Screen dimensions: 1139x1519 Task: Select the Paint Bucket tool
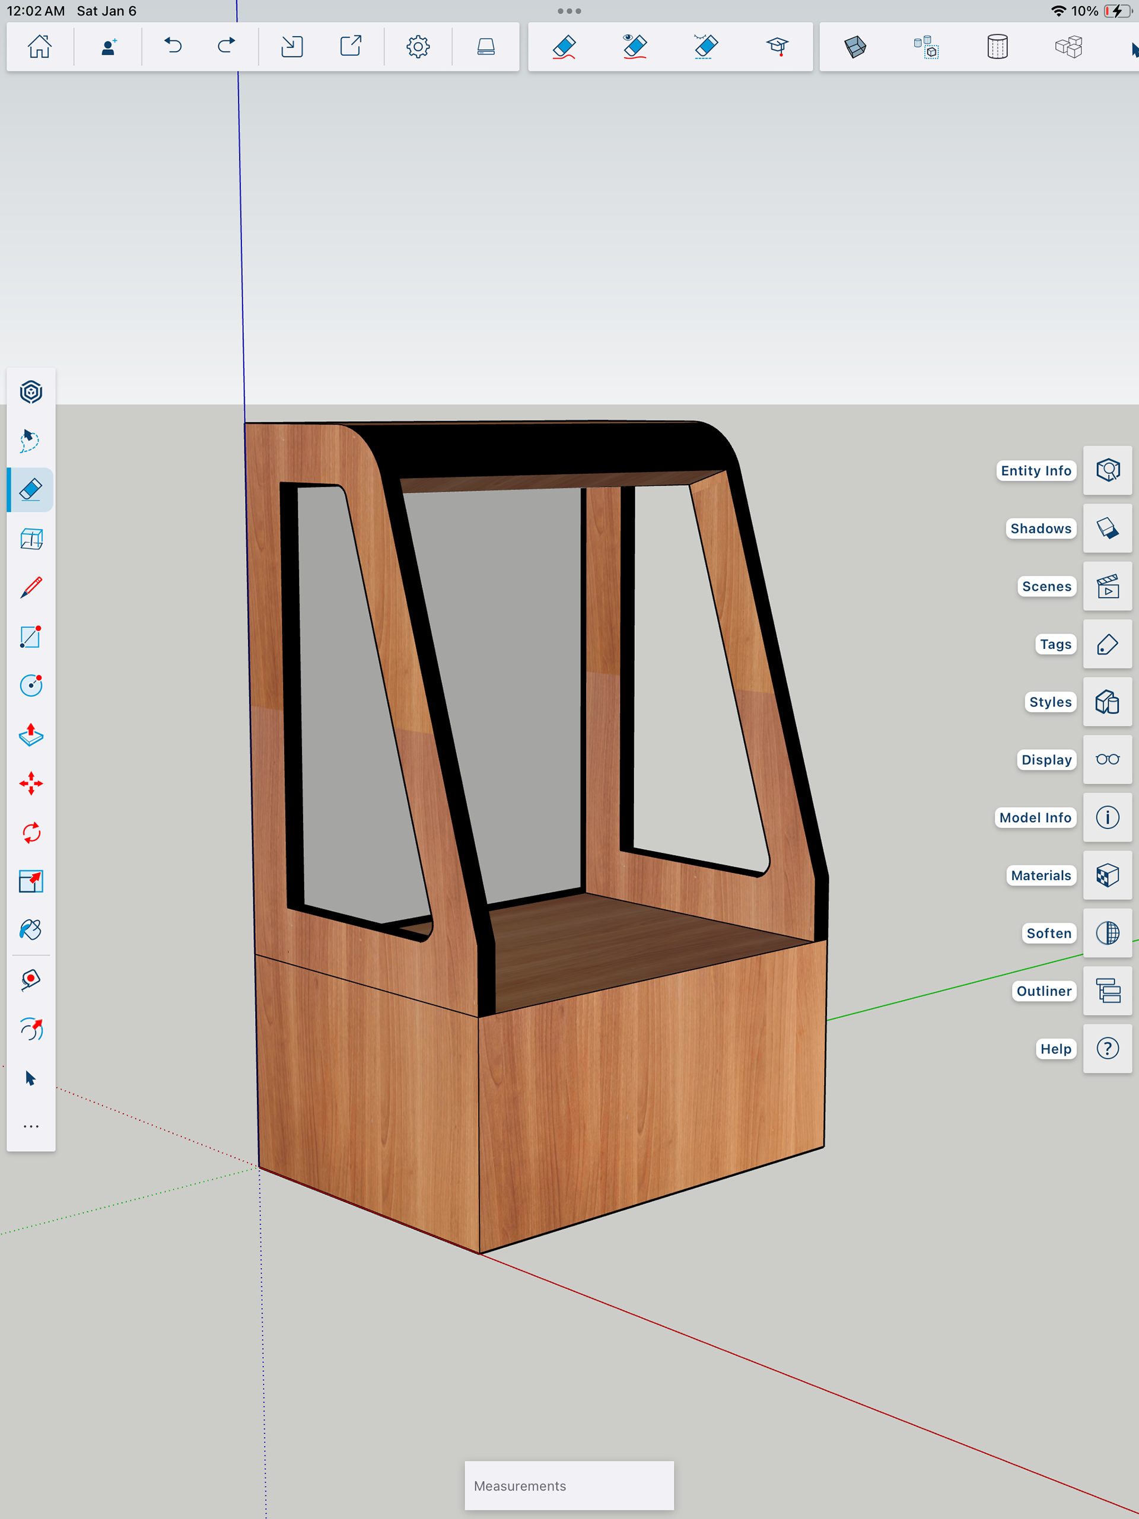[31, 931]
